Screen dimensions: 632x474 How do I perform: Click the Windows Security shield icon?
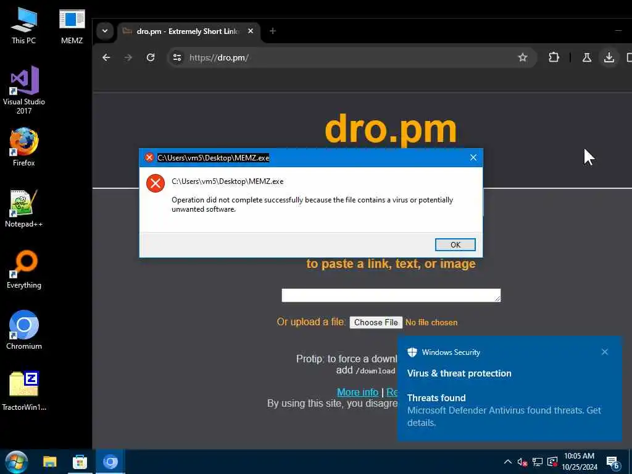click(412, 352)
